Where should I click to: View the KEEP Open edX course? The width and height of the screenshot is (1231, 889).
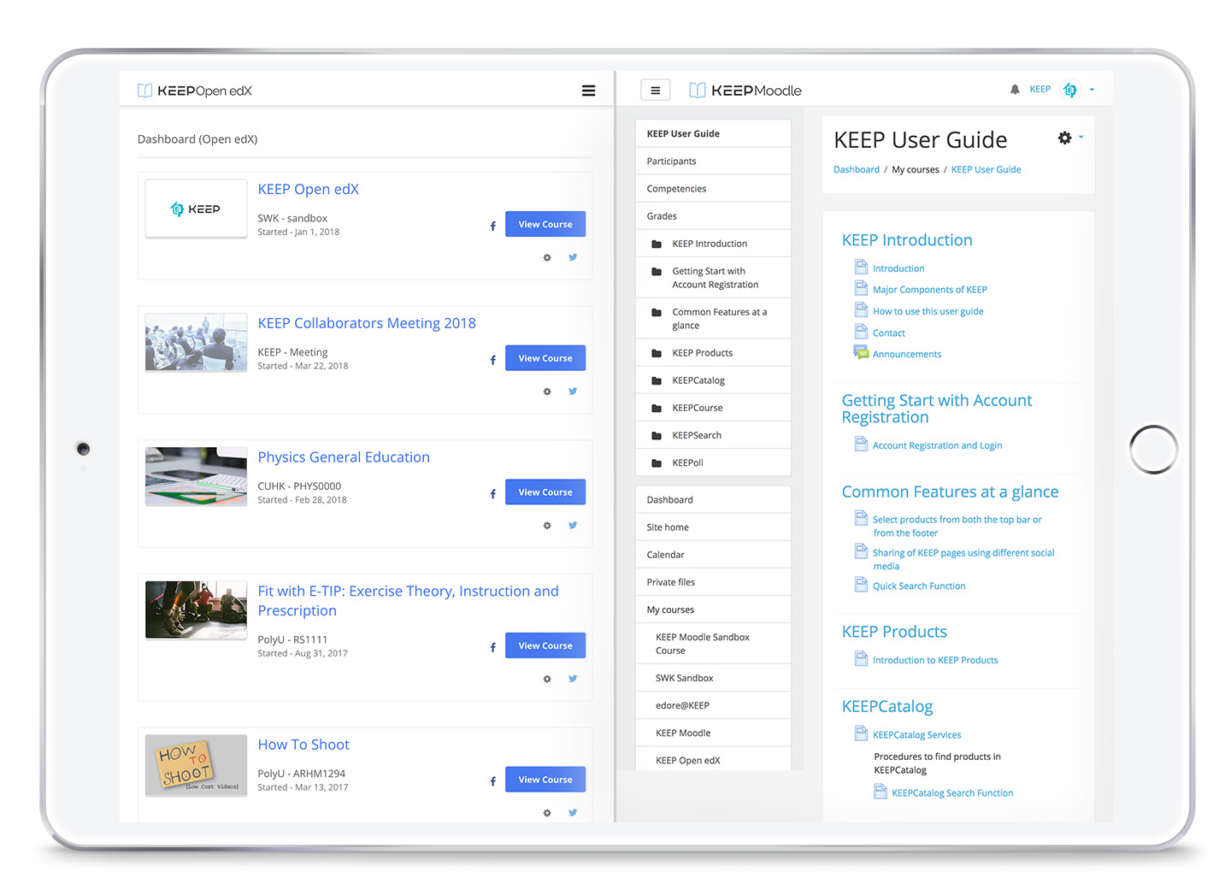tap(545, 224)
